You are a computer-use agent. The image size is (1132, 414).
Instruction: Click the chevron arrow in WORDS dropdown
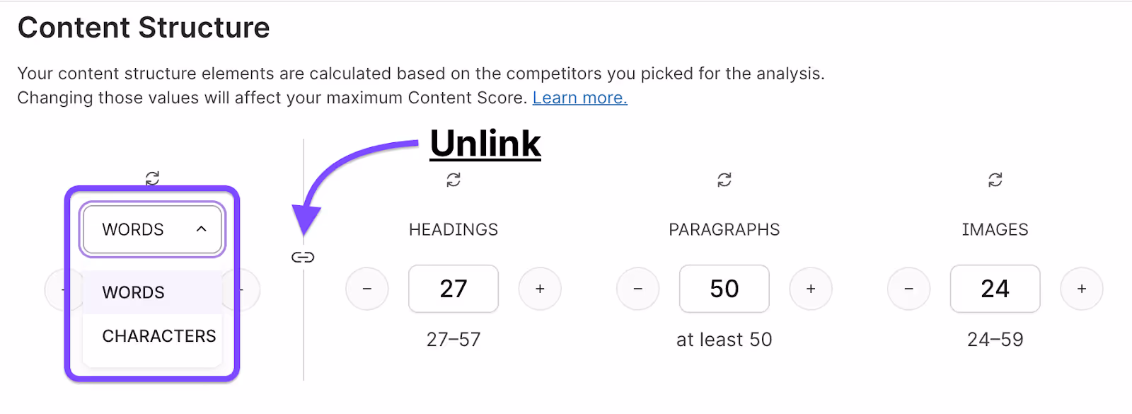202,229
